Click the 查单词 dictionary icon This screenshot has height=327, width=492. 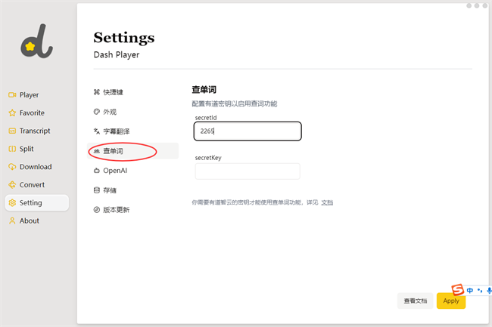point(97,151)
